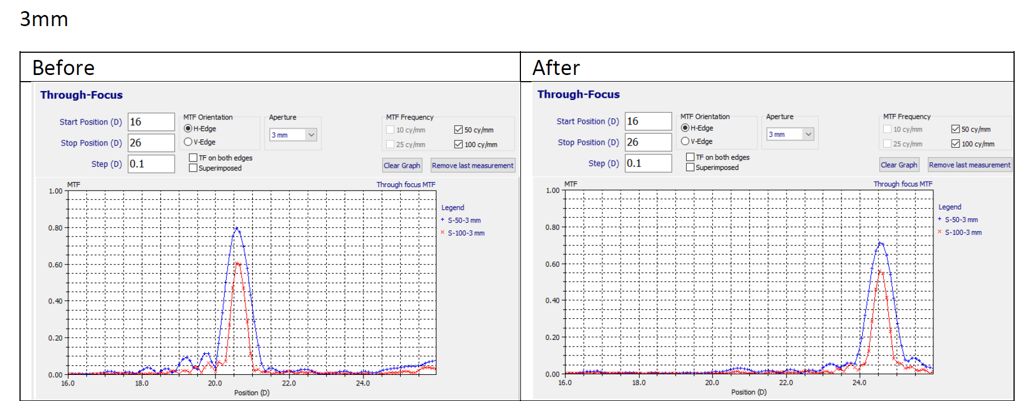This screenshot has width=1033, height=401.
Task: Open Aperture 3 mm dropdown in Before panel
Action: 311,135
